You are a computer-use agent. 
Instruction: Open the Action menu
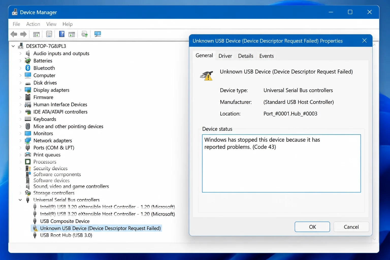33,24
